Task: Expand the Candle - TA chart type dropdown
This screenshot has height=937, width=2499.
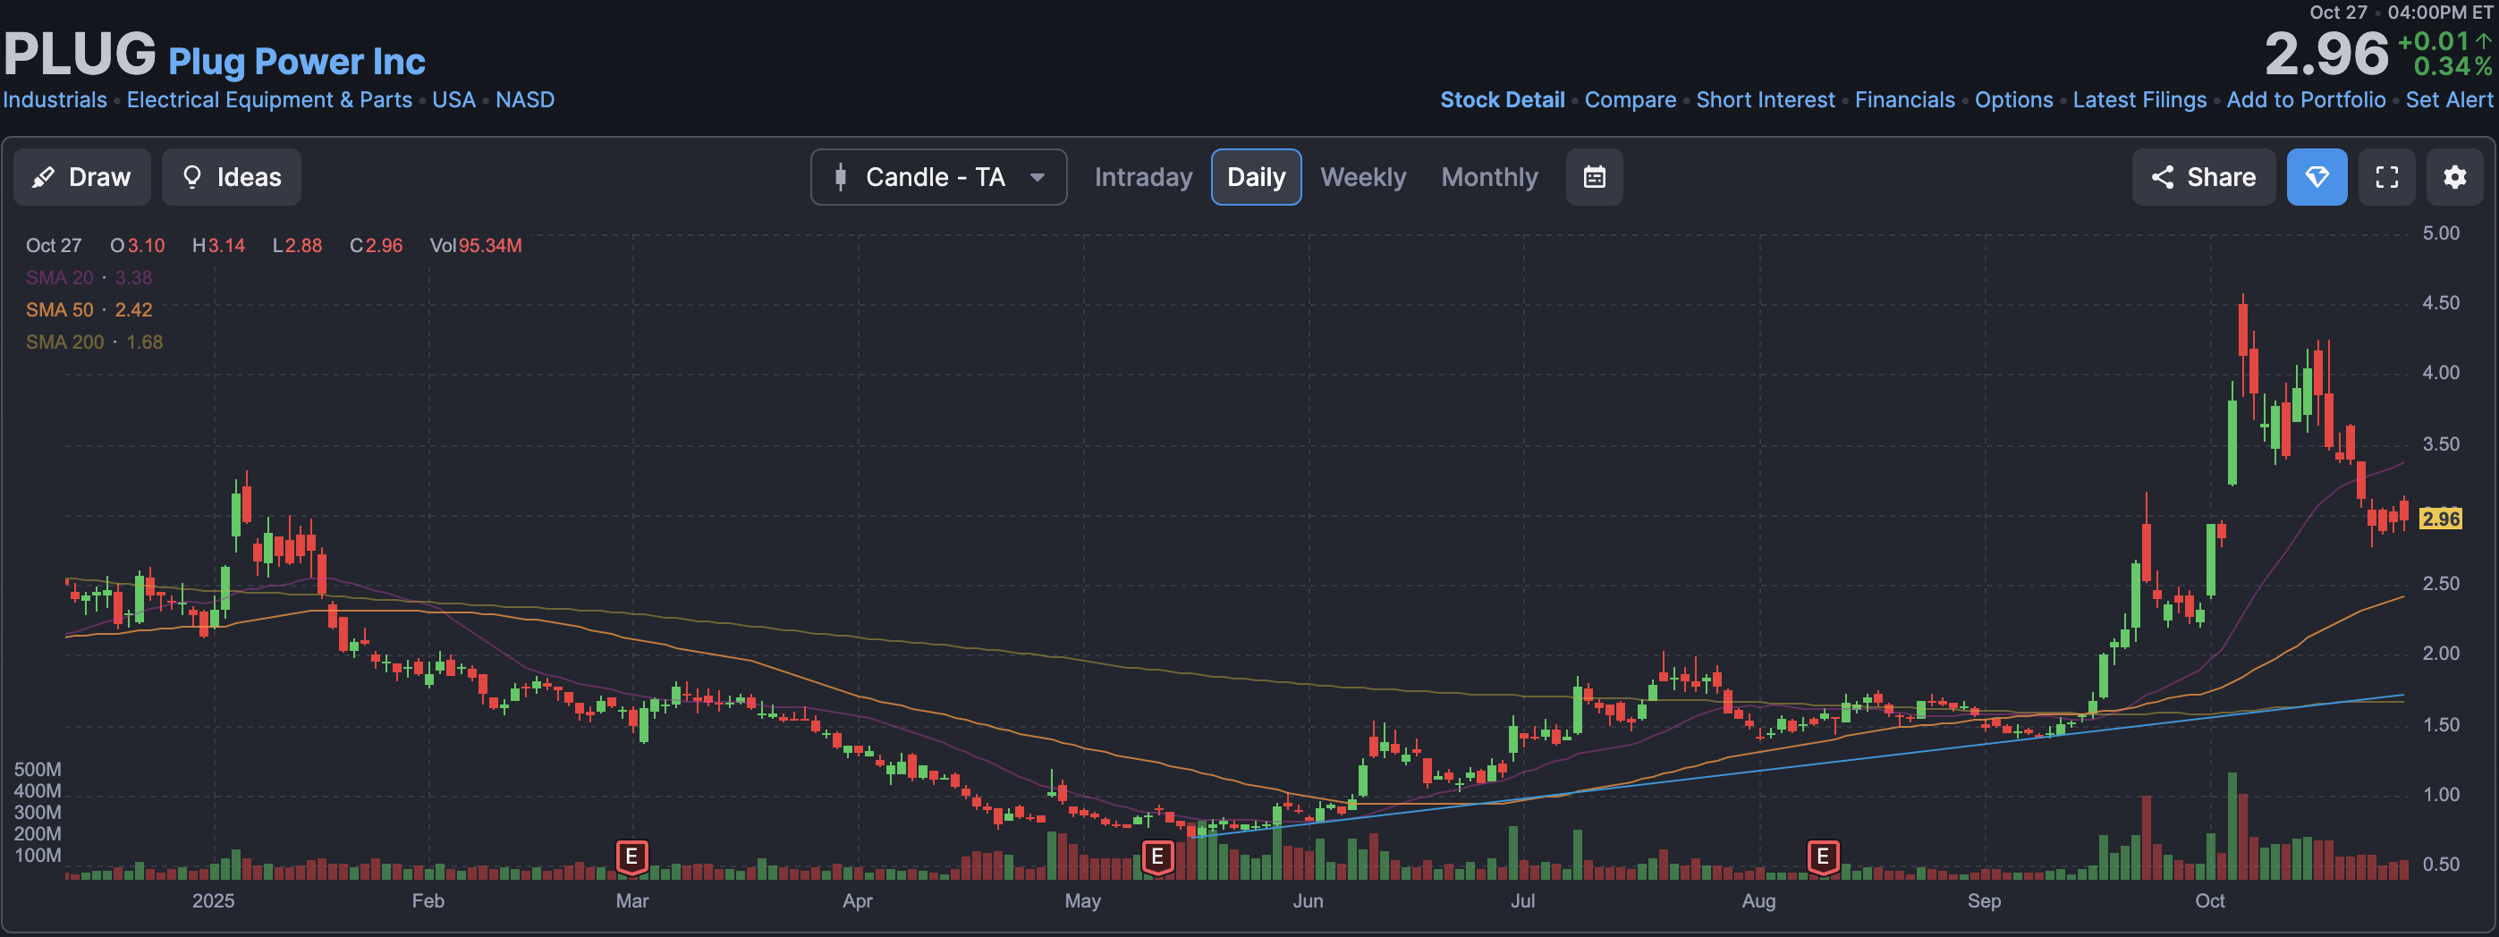Action: pyautogui.click(x=938, y=176)
